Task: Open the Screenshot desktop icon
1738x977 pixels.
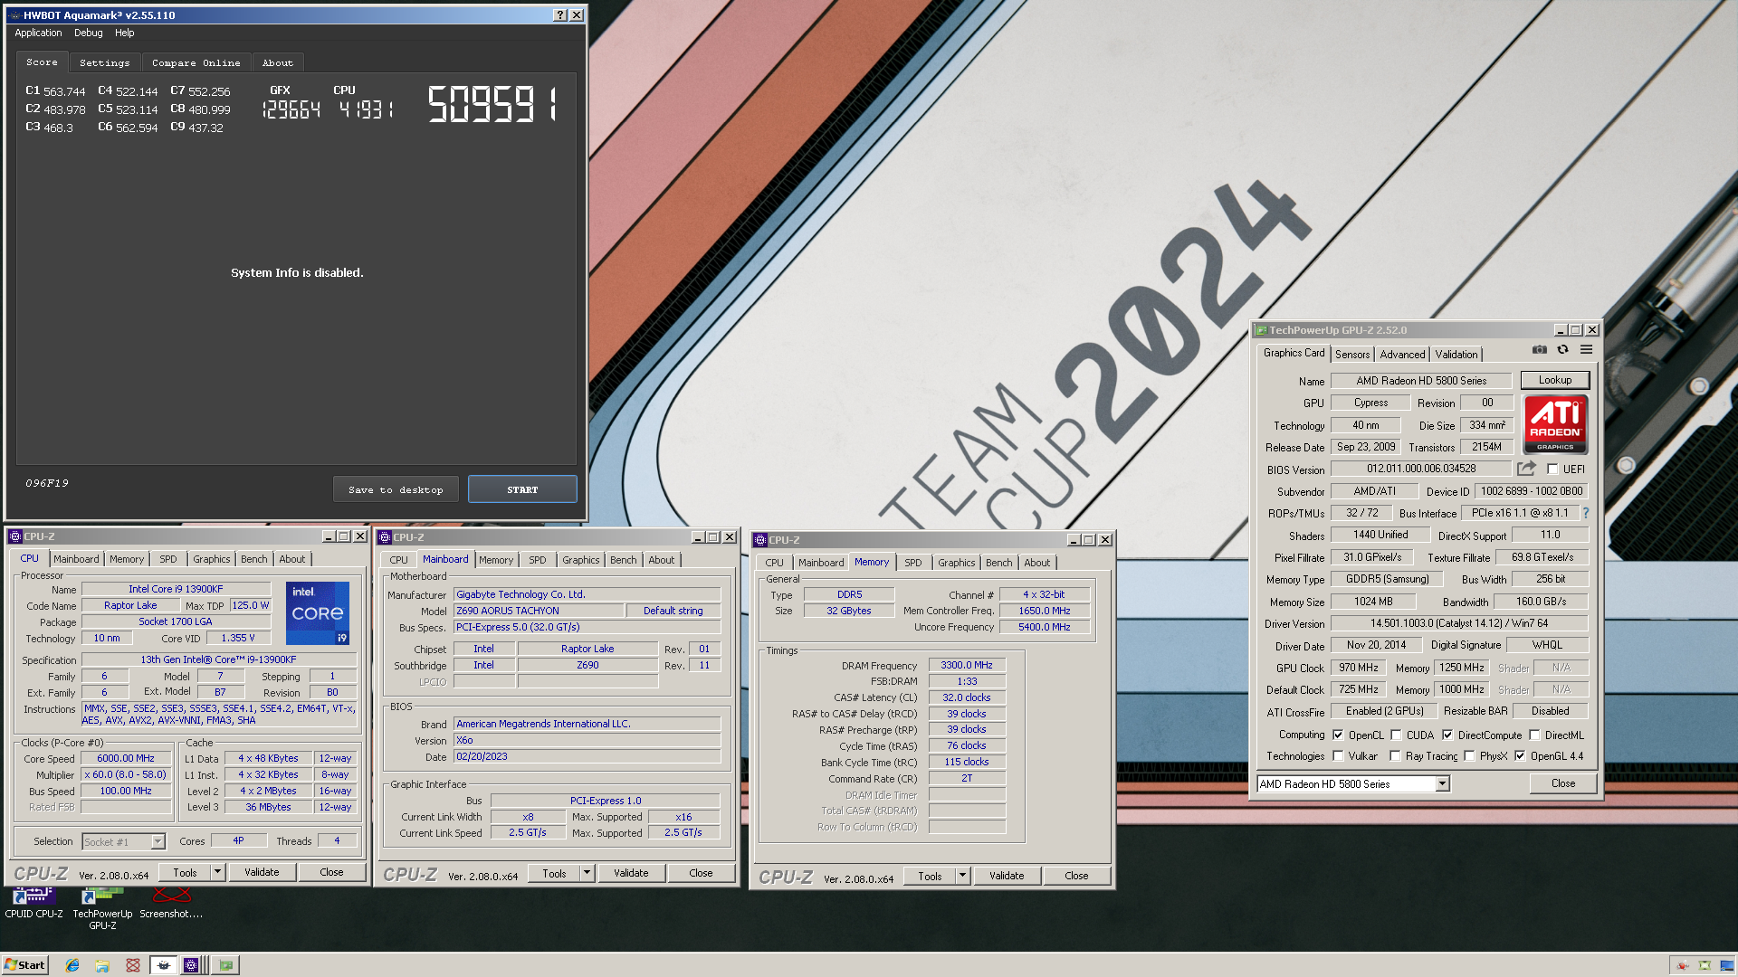Action: point(171,903)
